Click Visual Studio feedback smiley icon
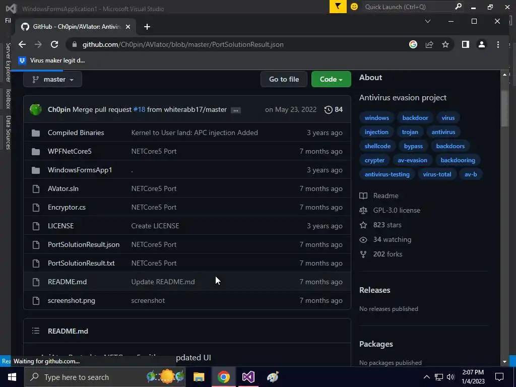Viewport: 516px width, 387px height. [354, 7]
